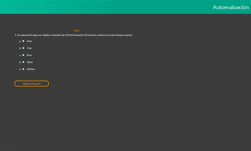Click the Autoevaluación header title
The width and height of the screenshot is (251, 151).
pos(231,7)
